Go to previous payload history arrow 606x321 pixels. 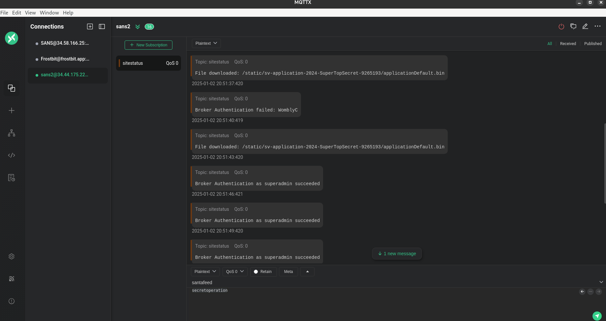point(582,291)
